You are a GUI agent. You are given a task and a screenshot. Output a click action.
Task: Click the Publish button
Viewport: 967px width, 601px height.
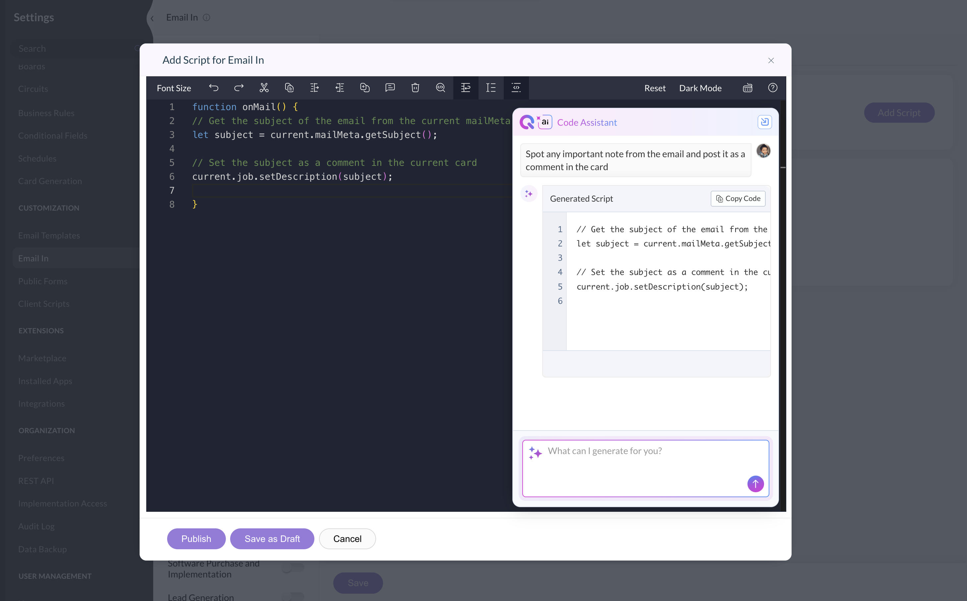[196, 539]
